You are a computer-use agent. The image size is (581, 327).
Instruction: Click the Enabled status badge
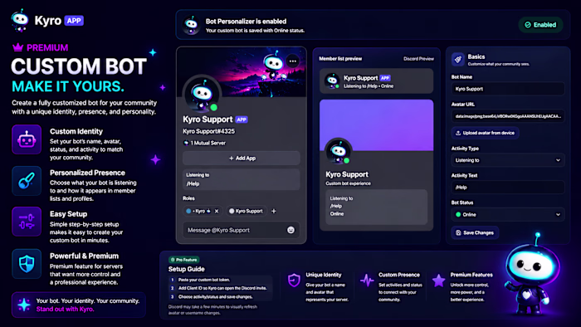tap(540, 25)
